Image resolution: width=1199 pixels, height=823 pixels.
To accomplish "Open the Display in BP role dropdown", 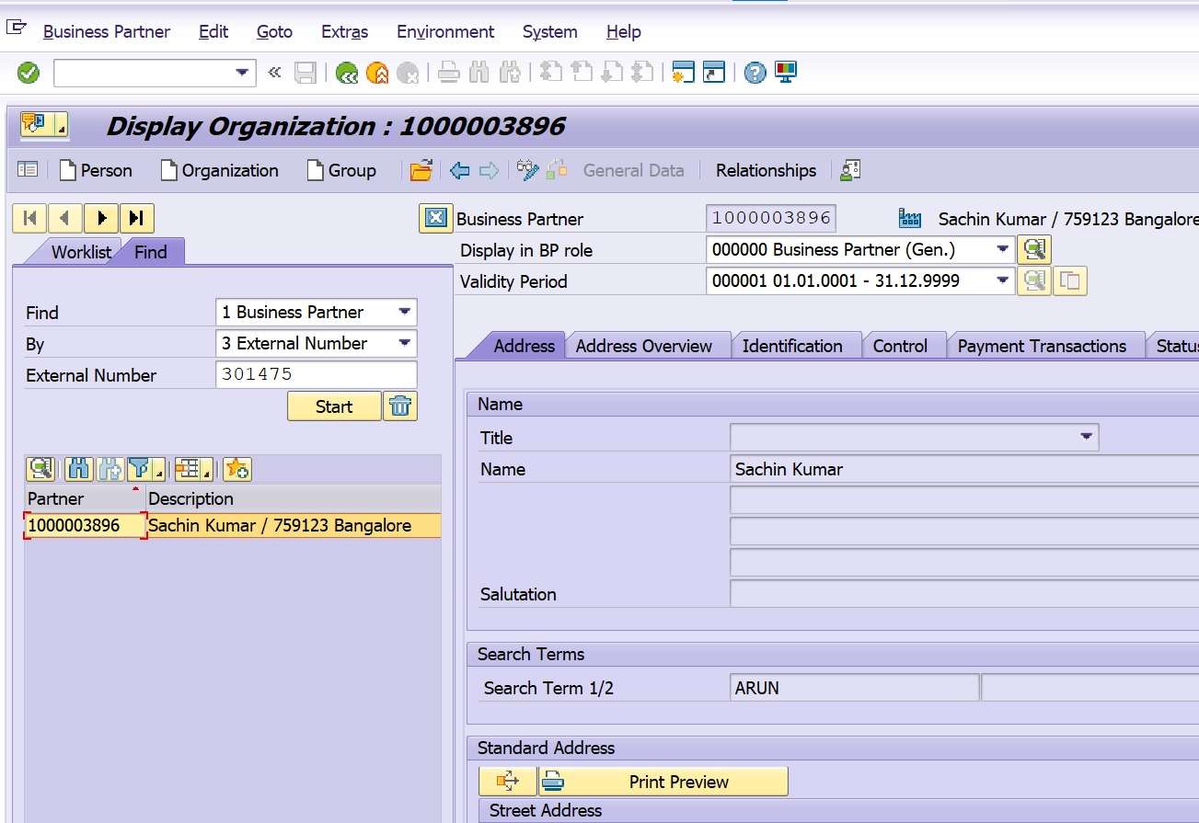I will [1002, 249].
